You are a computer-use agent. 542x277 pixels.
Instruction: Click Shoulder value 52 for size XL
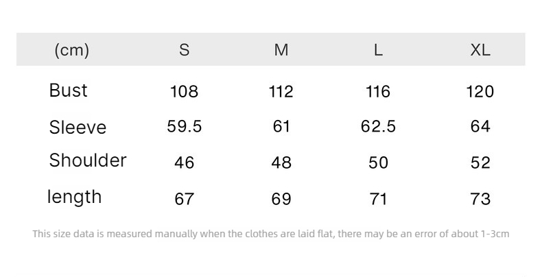pos(480,162)
